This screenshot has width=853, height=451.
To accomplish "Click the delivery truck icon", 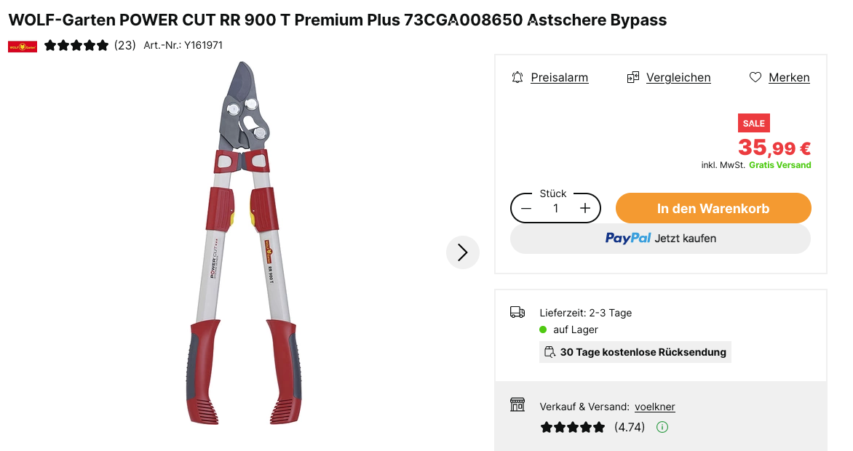I will point(517,312).
